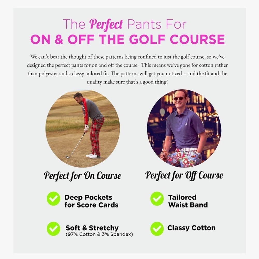Click the 'Tailored Waist Band' feature text
Image resolution: width=259 pixels, height=259 pixels.
188,201
